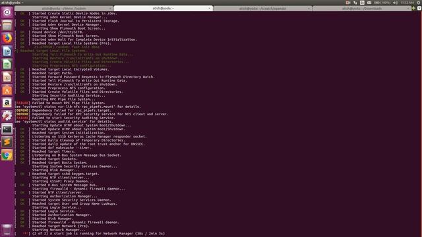Launch Firefox from the dock

click(x=7, y=38)
